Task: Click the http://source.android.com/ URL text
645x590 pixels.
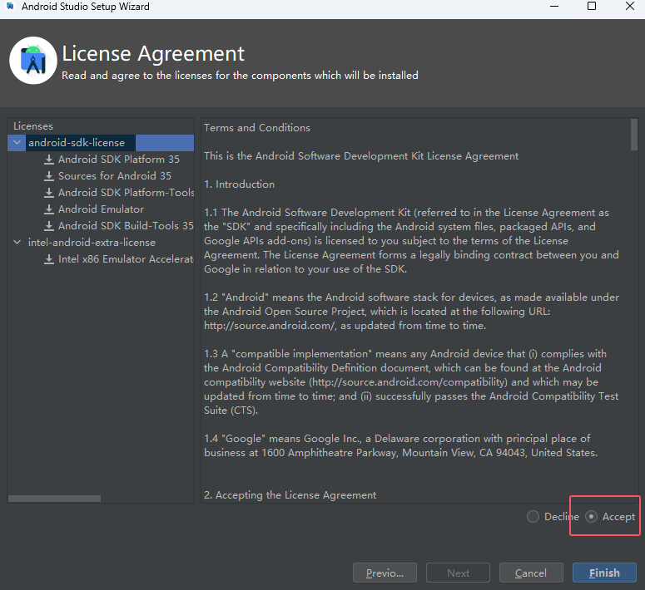Action: 270,326
